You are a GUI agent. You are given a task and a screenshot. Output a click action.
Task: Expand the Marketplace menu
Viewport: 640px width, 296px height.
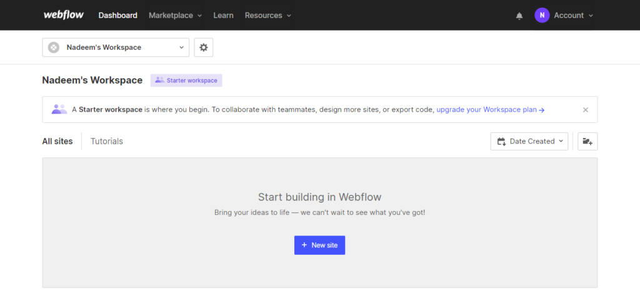(x=175, y=16)
